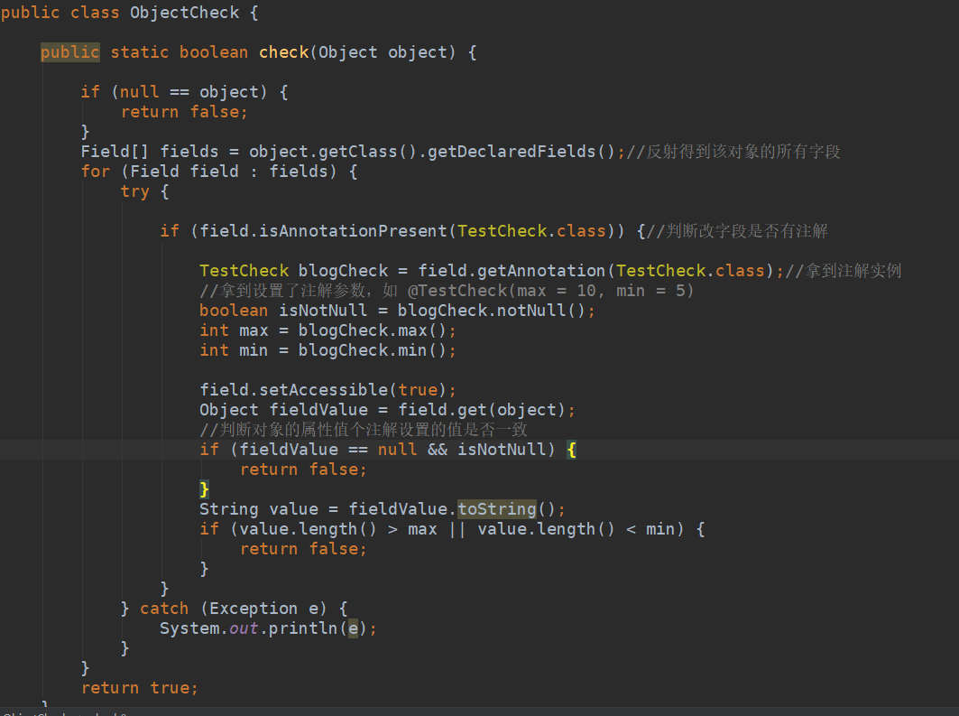The height and width of the screenshot is (716, 959).
Task: Click the static keyword in the method signature
Action: coord(140,52)
